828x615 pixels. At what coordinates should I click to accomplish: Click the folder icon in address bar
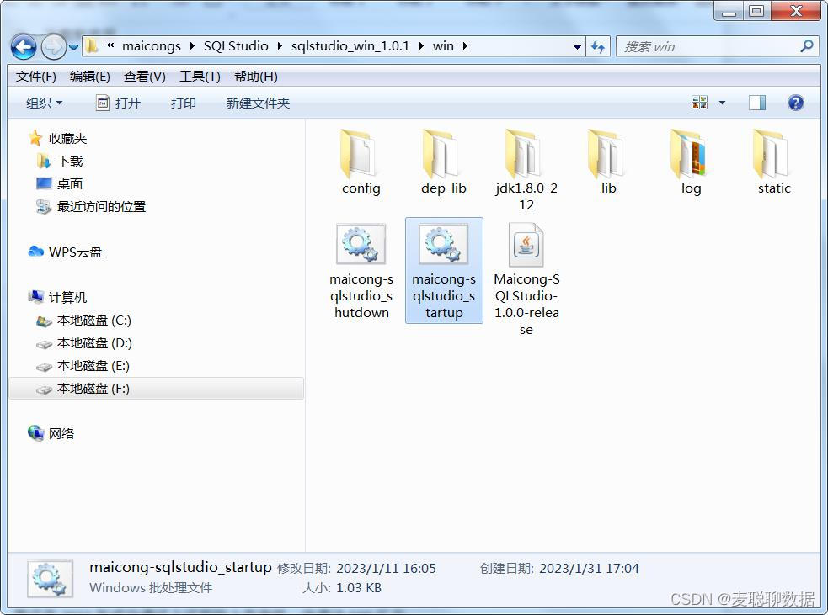pyautogui.click(x=92, y=46)
